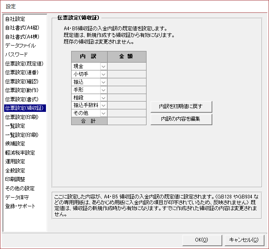This screenshot has width=269, height=249.
Task: Expand the 相殺 breakdown dropdown
Action: coord(103,98)
